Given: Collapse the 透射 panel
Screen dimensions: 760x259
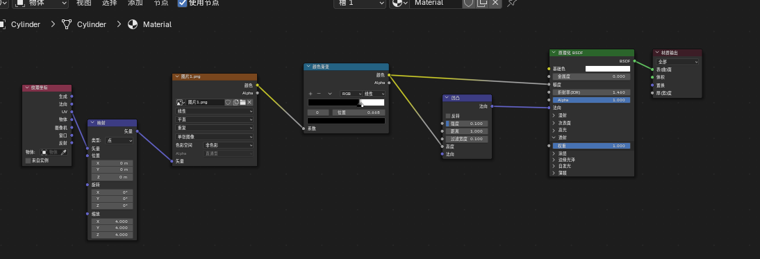Looking at the screenshot, I should [x=554, y=137].
